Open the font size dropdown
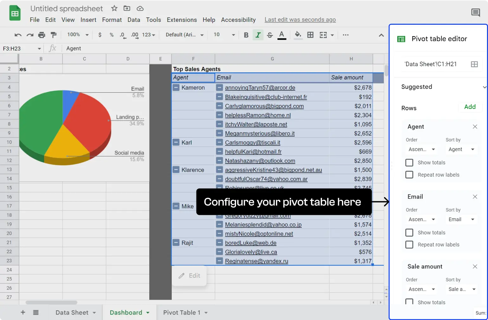 (224, 35)
